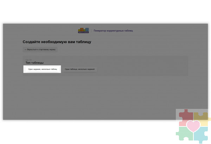Click the white margin above the dimmed page
211x144 pixels.
coord(105,12)
